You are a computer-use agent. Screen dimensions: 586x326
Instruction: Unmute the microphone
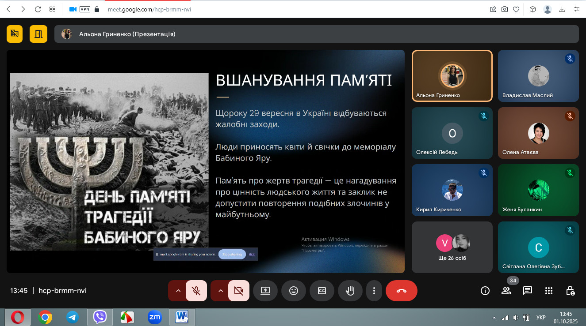(x=196, y=291)
